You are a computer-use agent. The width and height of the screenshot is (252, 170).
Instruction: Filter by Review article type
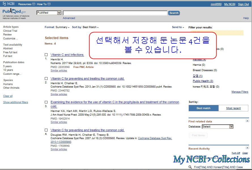point(7,34)
